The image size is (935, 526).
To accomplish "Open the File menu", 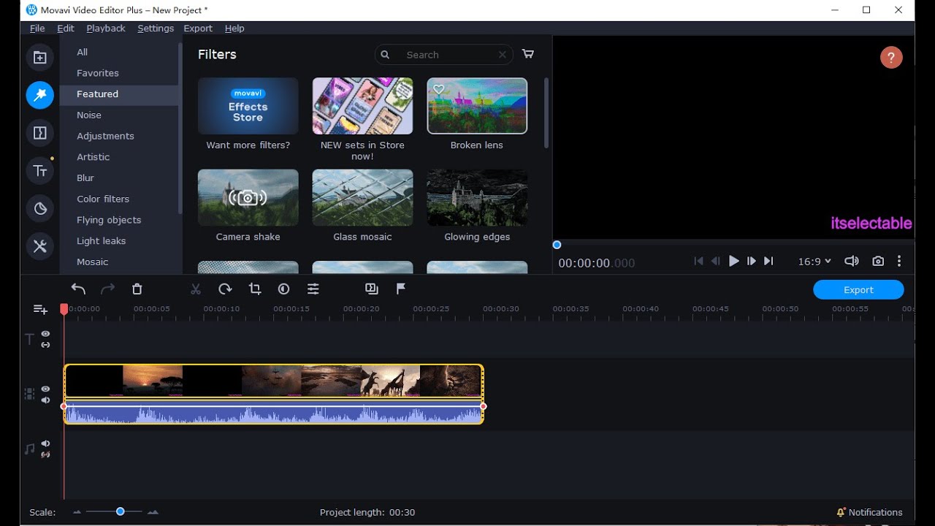I will point(37,28).
